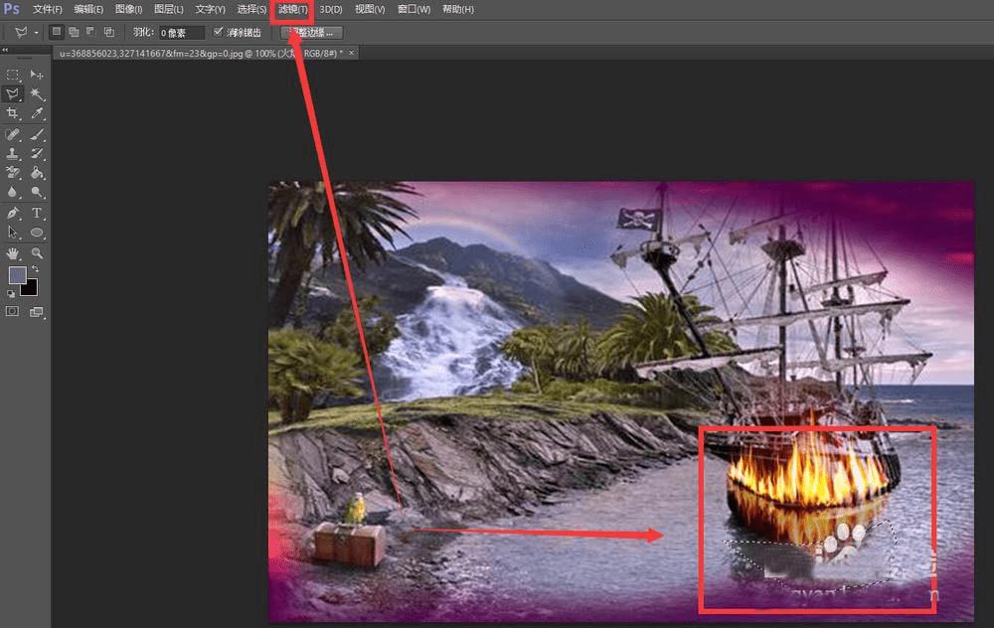Collapse the toolbox using double-arrow expander
Screen dimensions: 994x628
pyautogui.click(x=5, y=49)
